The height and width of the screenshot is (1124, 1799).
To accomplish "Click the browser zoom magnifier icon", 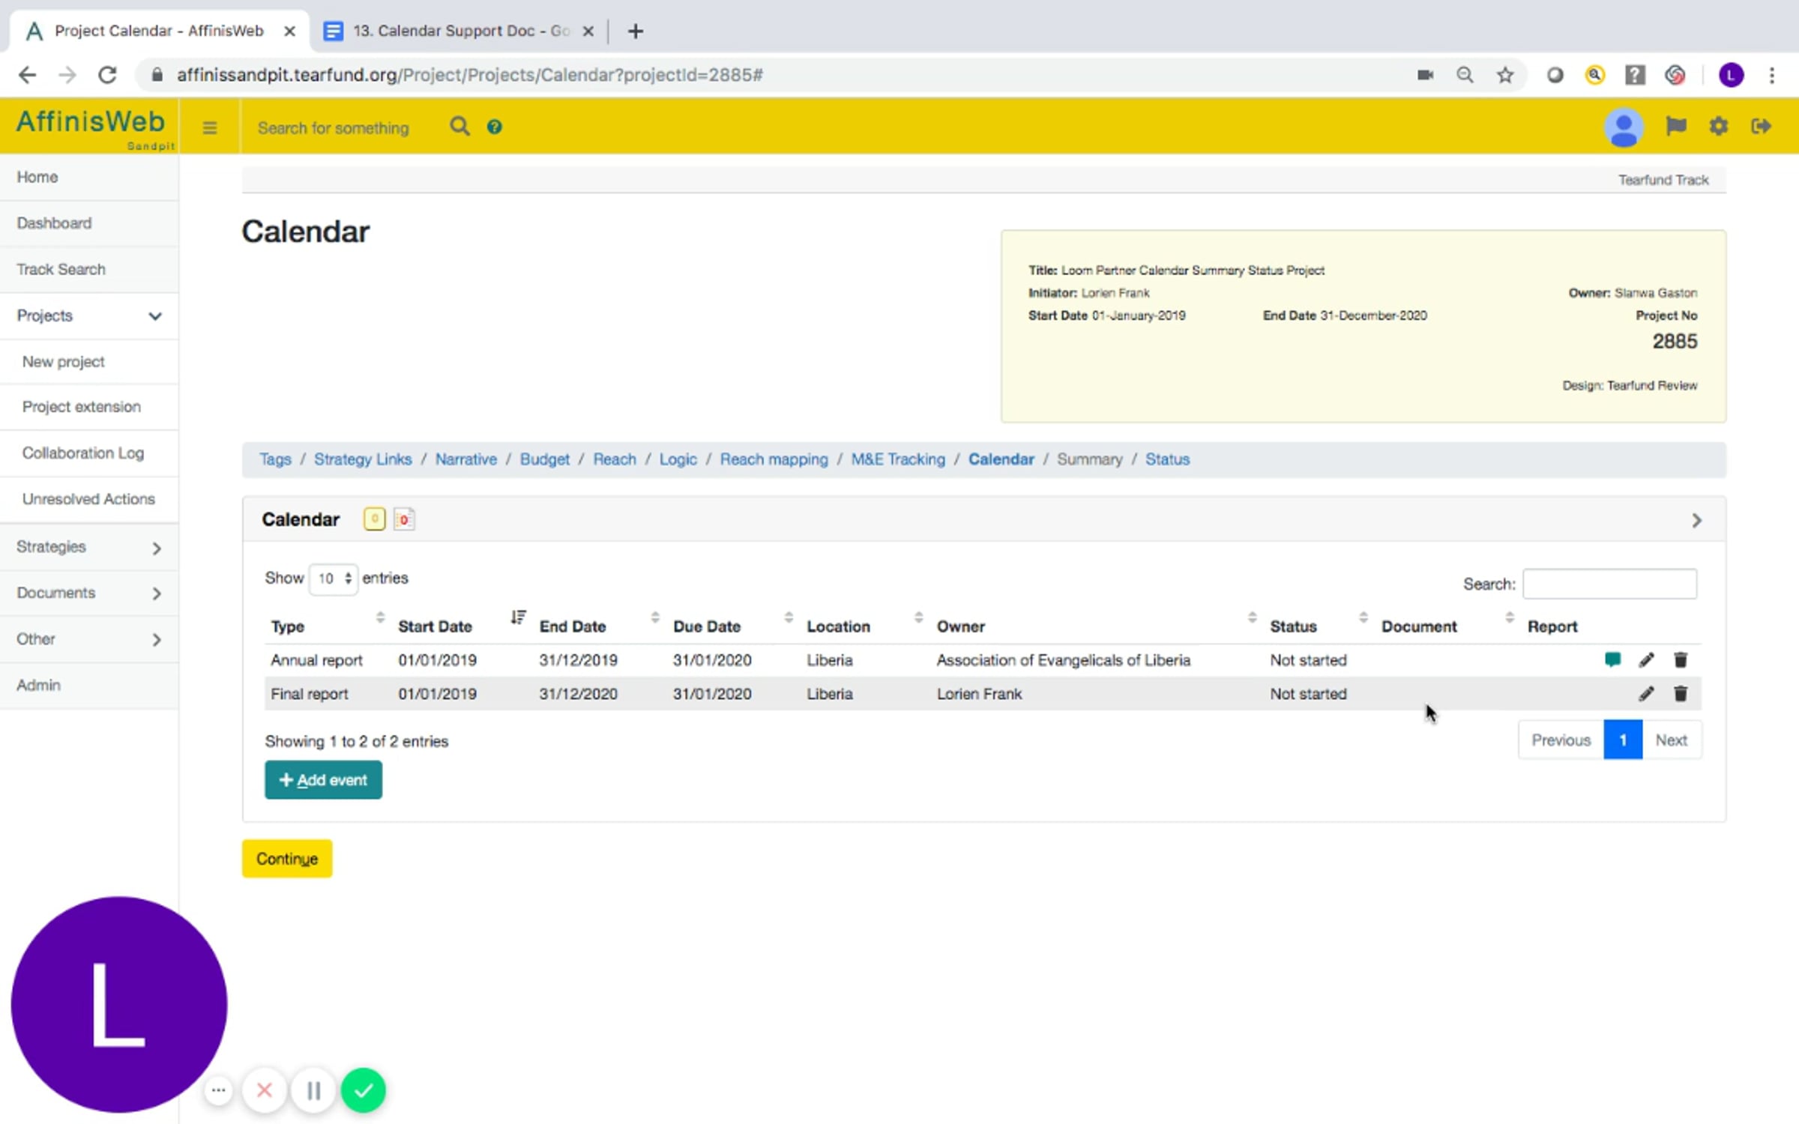I will [1465, 75].
